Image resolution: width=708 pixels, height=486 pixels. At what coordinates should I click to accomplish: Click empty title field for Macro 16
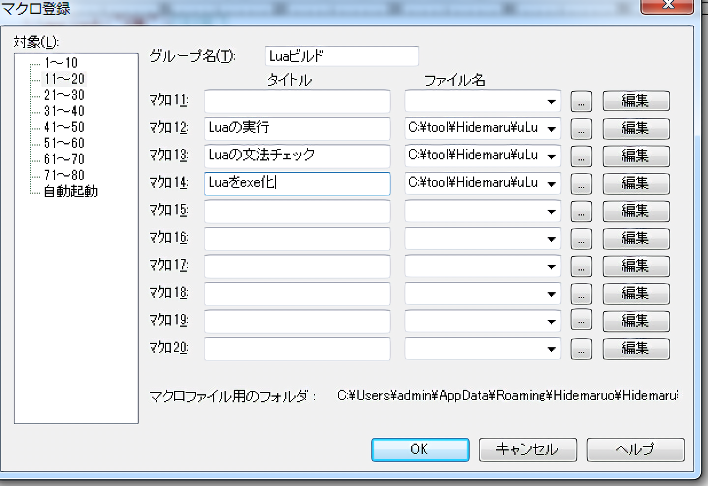297,239
